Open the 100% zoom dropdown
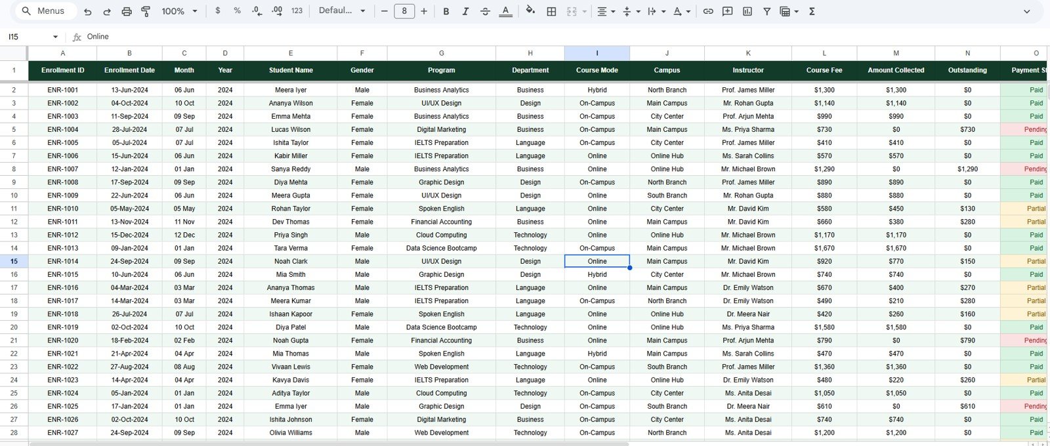Image resolution: width=1050 pixels, height=446 pixels. click(x=179, y=11)
